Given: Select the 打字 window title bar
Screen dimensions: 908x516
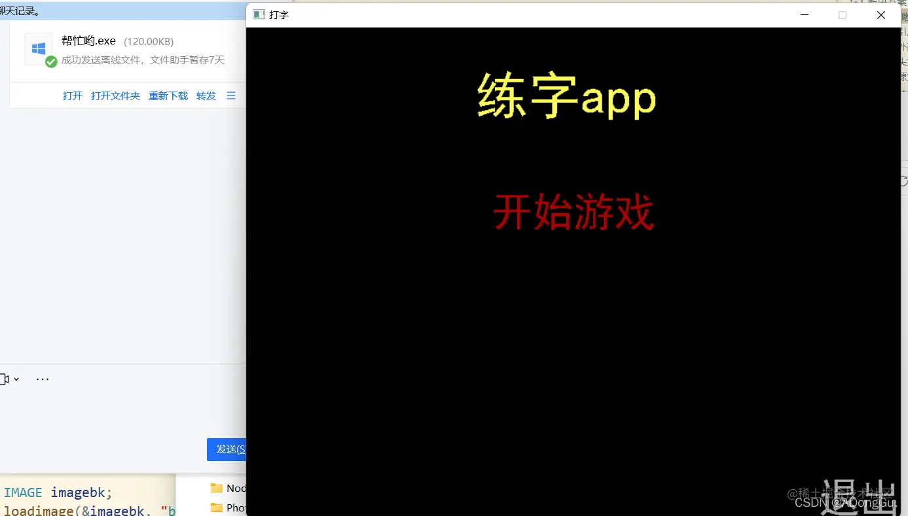Looking at the screenshot, I should pyautogui.click(x=524, y=14).
